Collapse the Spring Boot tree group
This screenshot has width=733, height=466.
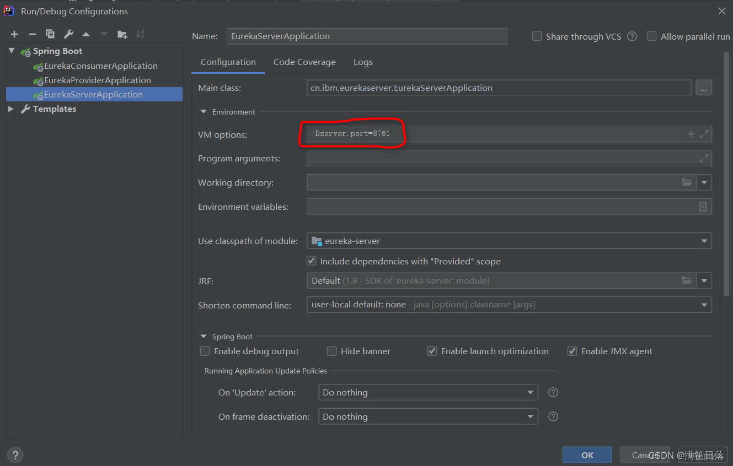pos(12,51)
